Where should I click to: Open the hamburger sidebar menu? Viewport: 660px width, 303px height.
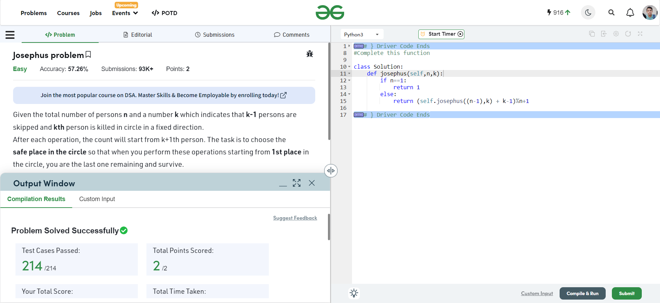click(x=10, y=35)
